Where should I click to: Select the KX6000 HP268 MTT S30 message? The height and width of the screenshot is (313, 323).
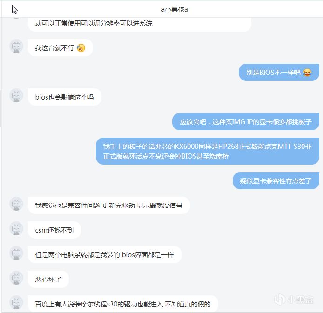[x=208, y=151]
